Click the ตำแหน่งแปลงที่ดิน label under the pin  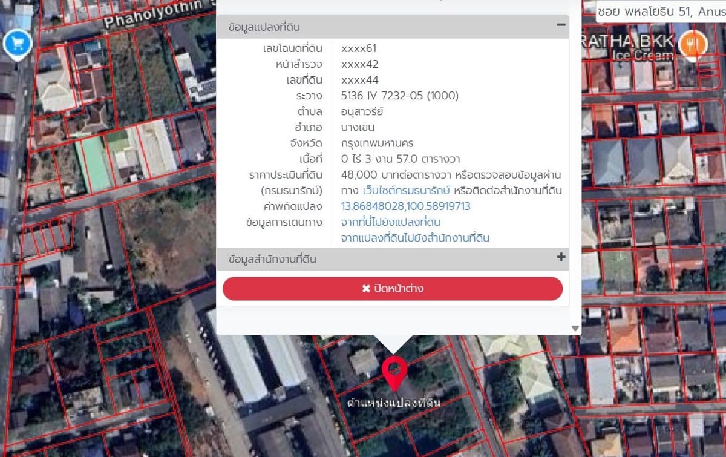point(394,403)
